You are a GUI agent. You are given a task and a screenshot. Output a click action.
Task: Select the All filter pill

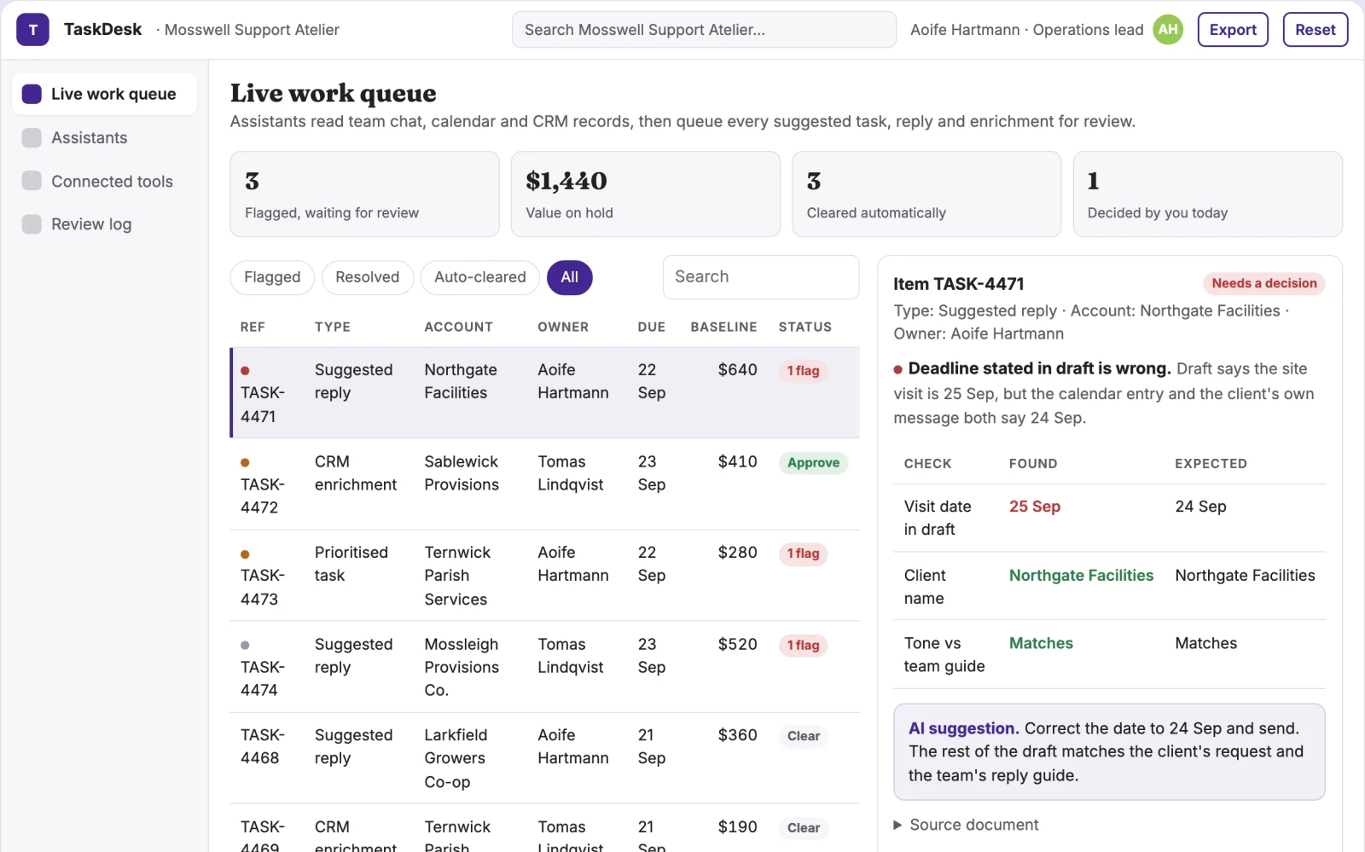point(570,277)
